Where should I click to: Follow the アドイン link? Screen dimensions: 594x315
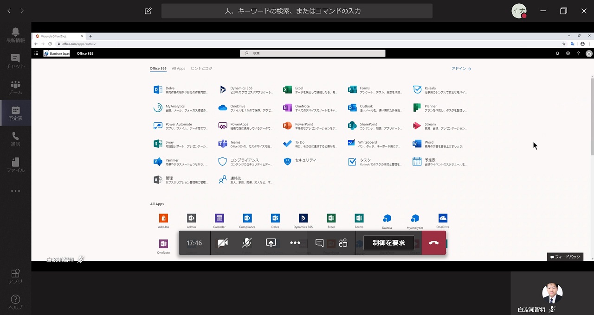[x=461, y=69]
